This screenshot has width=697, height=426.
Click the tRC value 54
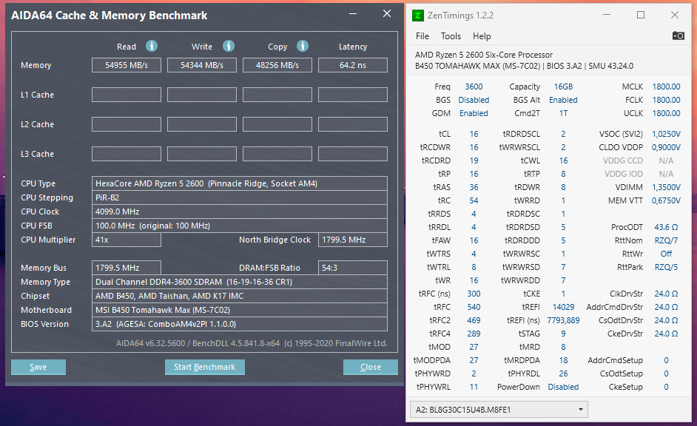pos(474,200)
